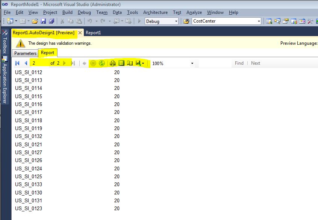Switch to the Parameters tab

25,53
